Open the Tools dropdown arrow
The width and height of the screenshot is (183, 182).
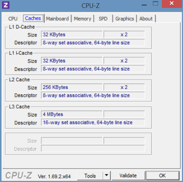tap(106, 176)
